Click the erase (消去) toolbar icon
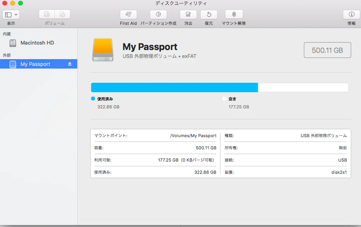Viewport: 361px width, 227px height. [188, 15]
